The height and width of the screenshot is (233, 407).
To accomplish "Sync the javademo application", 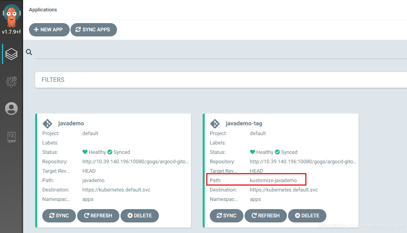I will [x=59, y=215].
